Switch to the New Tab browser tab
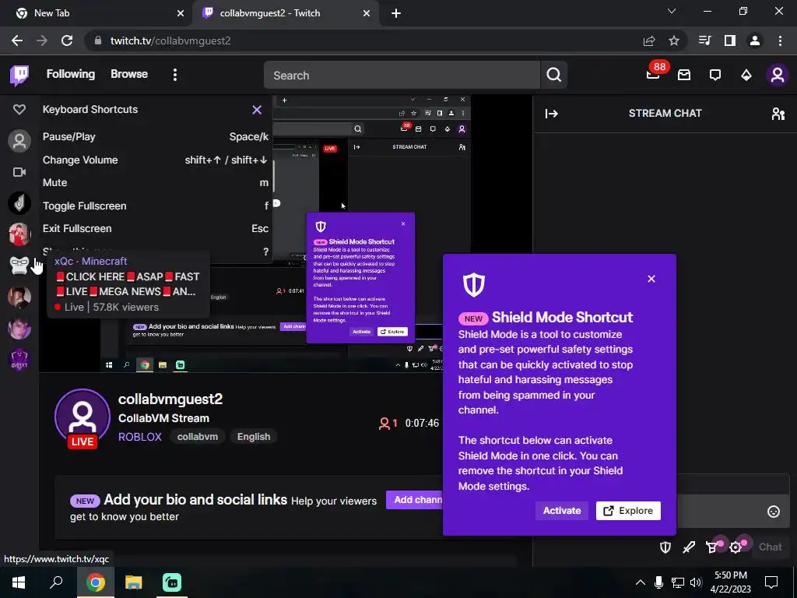This screenshot has height=598, width=797. click(x=96, y=13)
